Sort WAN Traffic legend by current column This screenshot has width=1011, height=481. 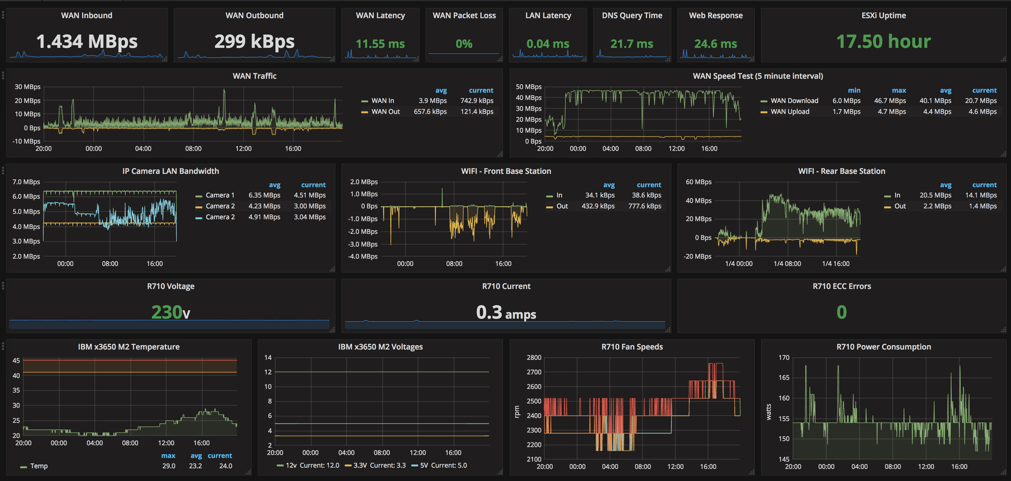coord(481,90)
